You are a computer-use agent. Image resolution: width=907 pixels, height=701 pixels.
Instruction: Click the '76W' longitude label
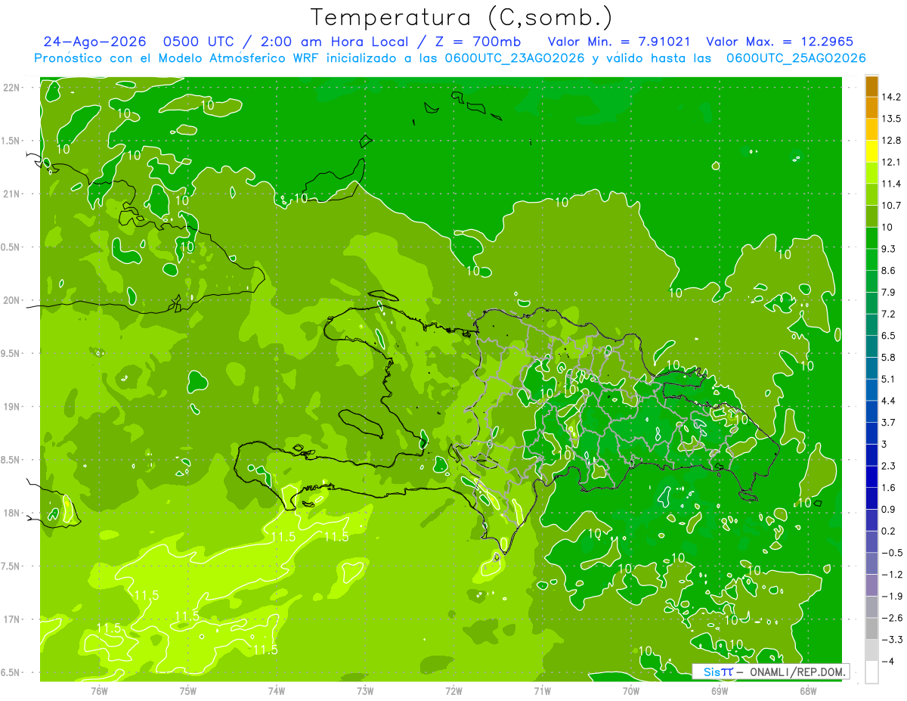click(x=99, y=690)
